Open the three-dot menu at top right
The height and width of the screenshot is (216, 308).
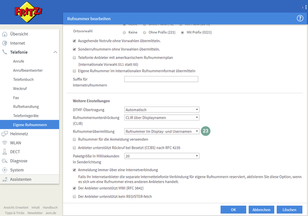tap(306, 7)
